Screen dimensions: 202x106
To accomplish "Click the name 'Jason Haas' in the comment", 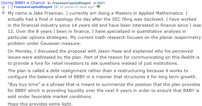I will click(110, 51).
